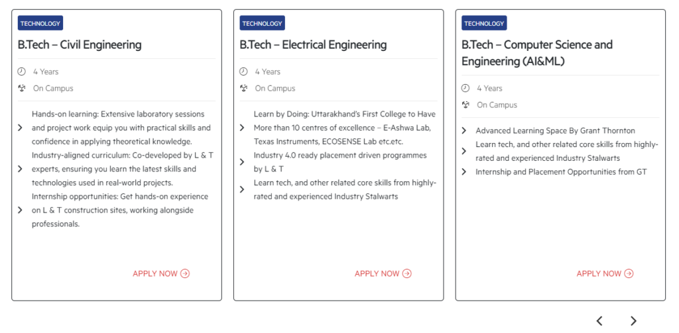Screen dimensions: 679x333
Task: Open the B.Tech – Electrical Engineering title
Action: [313, 44]
